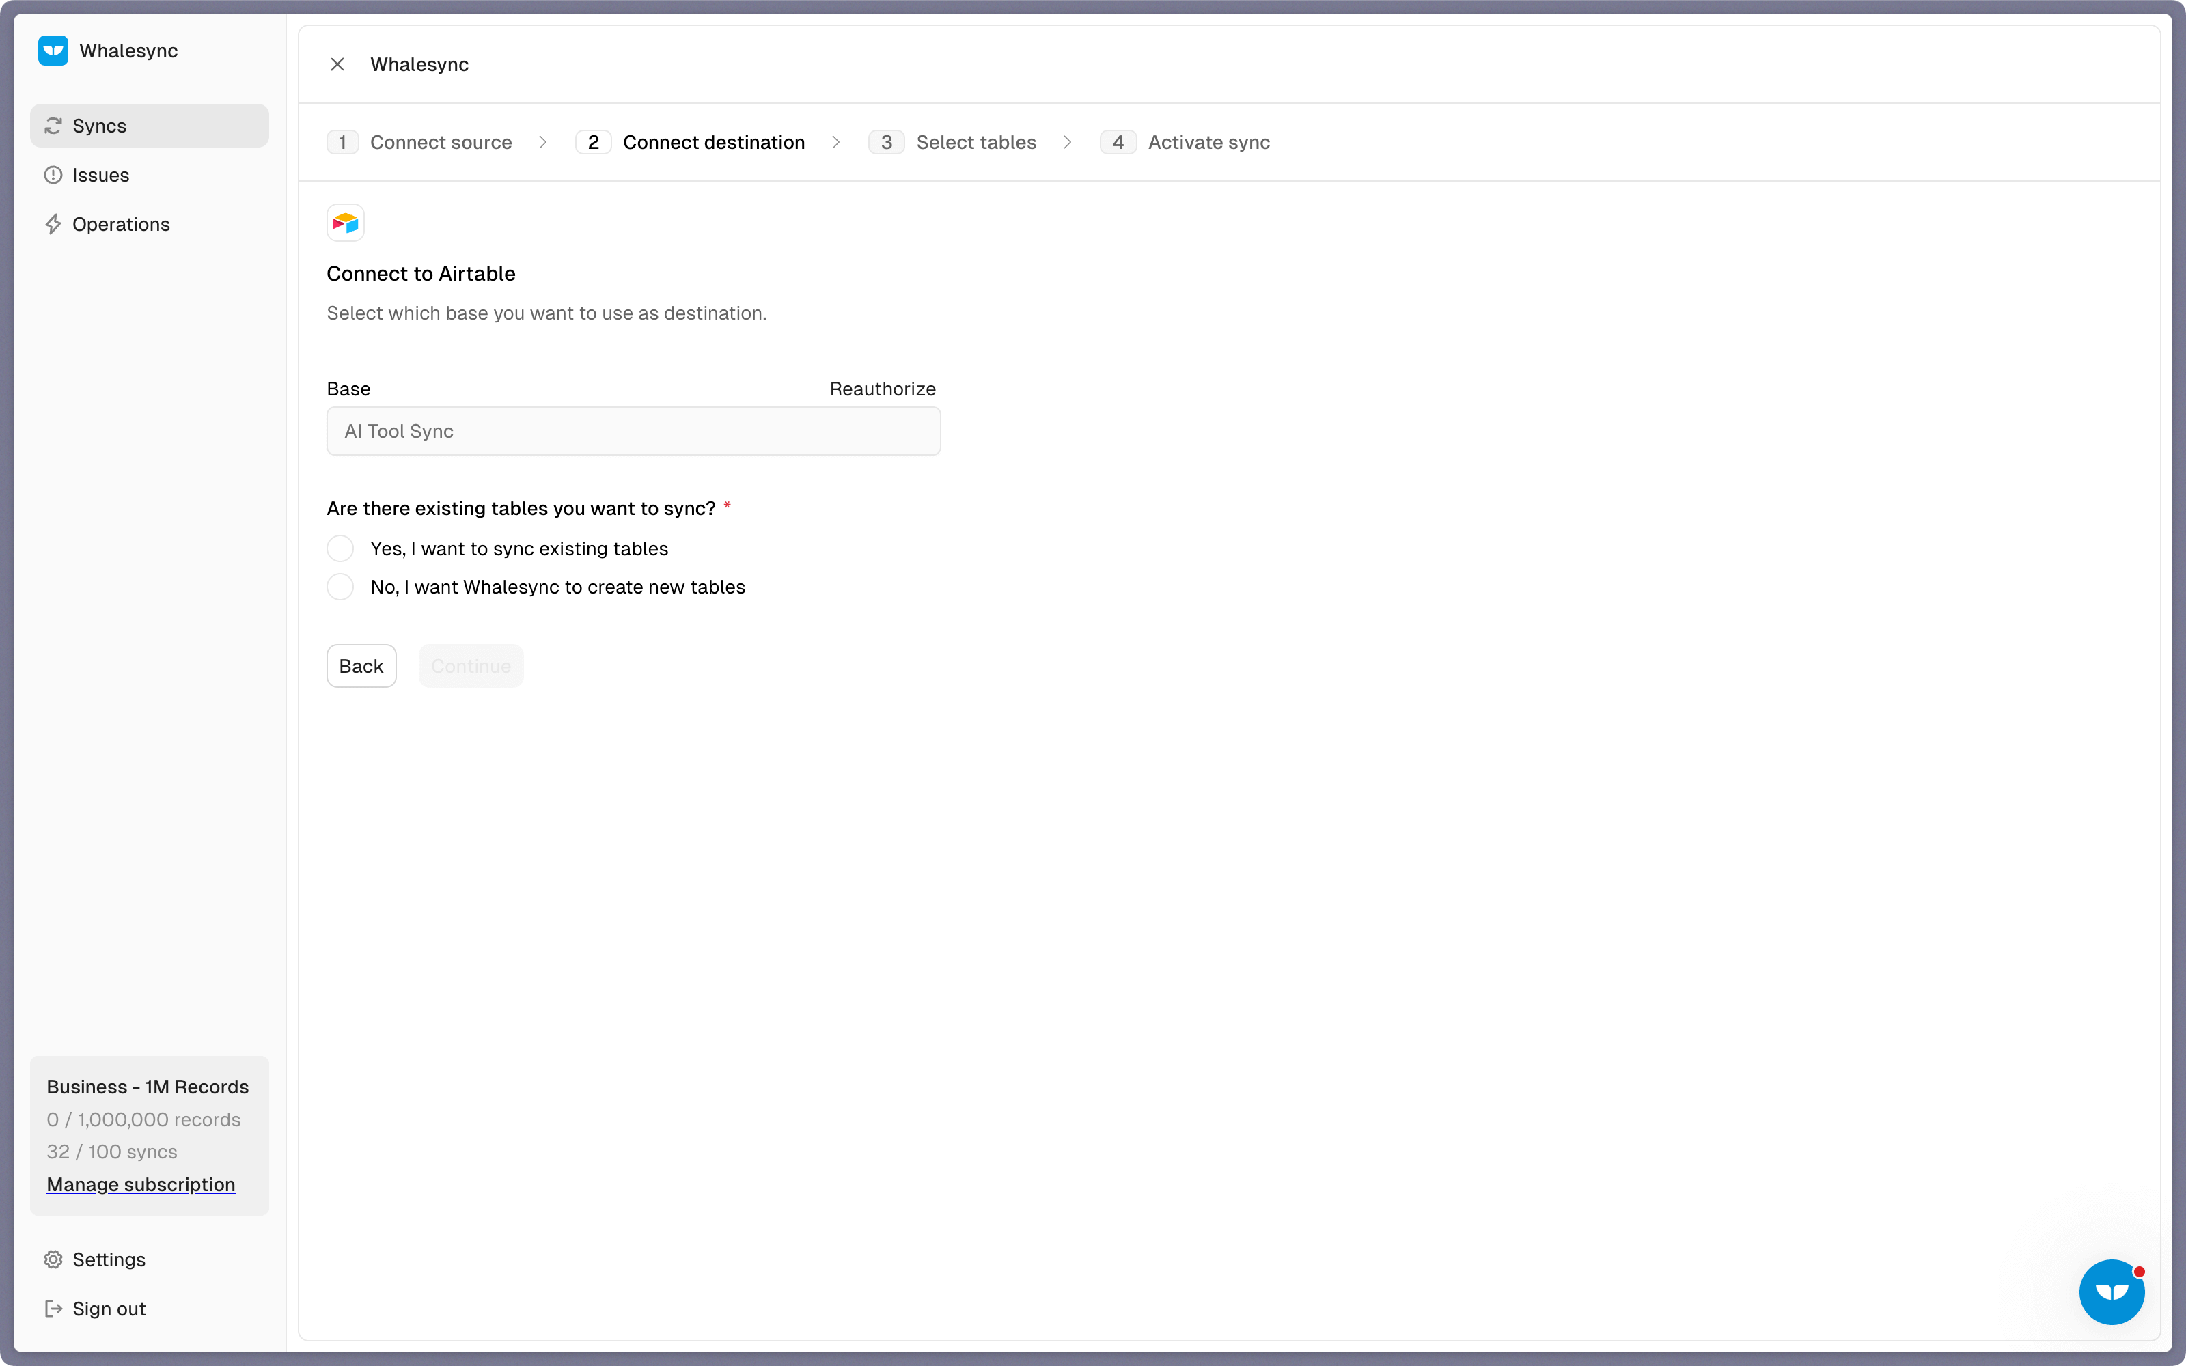Open the Issues page
This screenshot has width=2186, height=1366.
[149, 176]
